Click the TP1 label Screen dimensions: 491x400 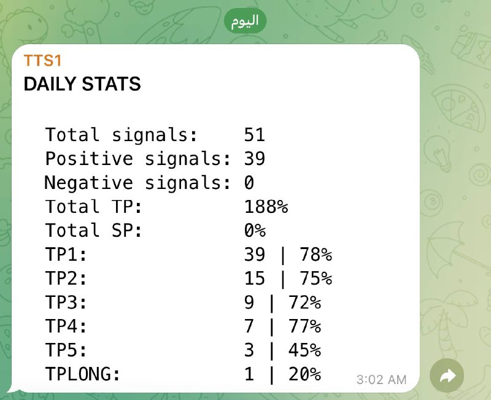pyautogui.click(x=66, y=255)
